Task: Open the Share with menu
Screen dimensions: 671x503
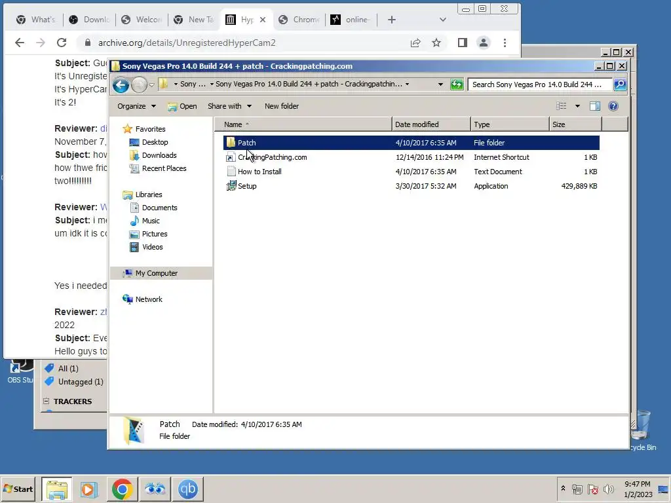Action: [x=229, y=106]
